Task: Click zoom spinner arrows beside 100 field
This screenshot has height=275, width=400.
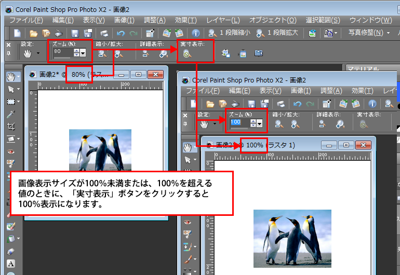Action: pos(253,123)
